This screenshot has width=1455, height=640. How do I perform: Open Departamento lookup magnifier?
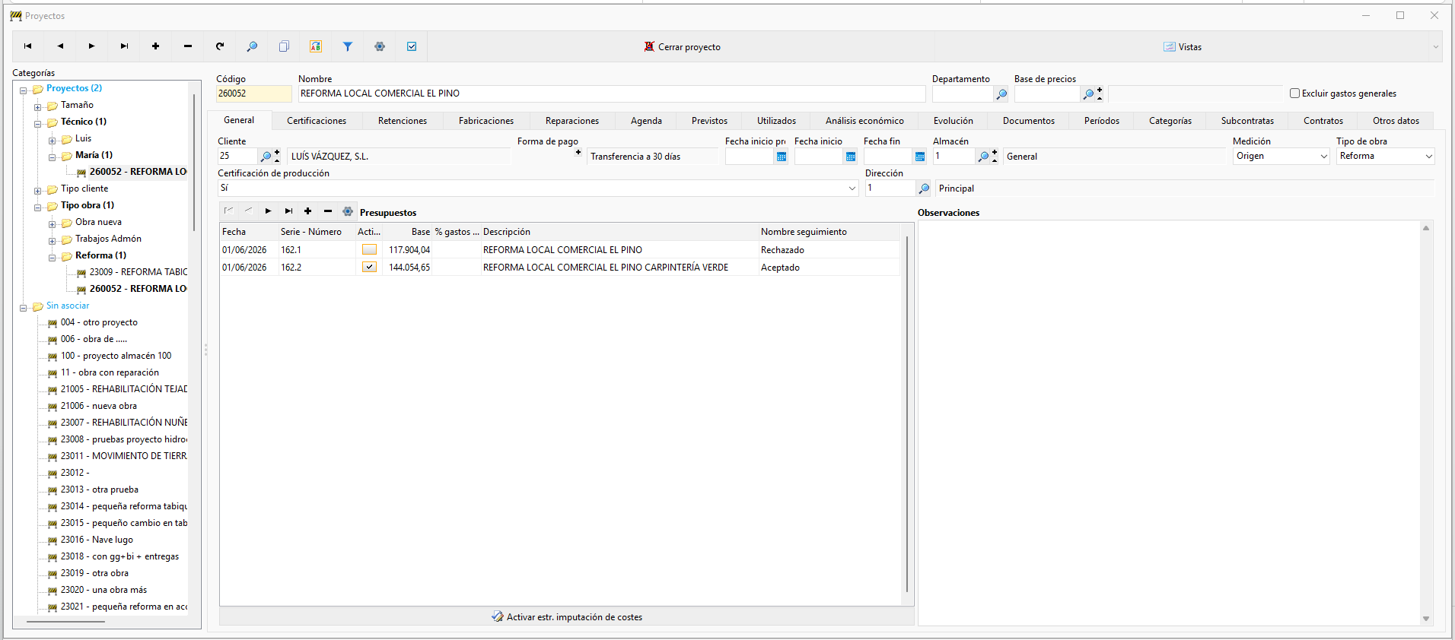(1001, 94)
